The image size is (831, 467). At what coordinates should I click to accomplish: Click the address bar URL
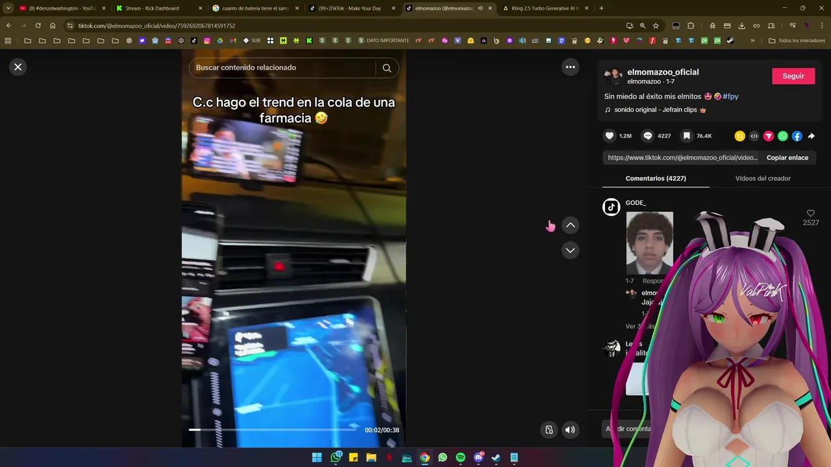156,25
